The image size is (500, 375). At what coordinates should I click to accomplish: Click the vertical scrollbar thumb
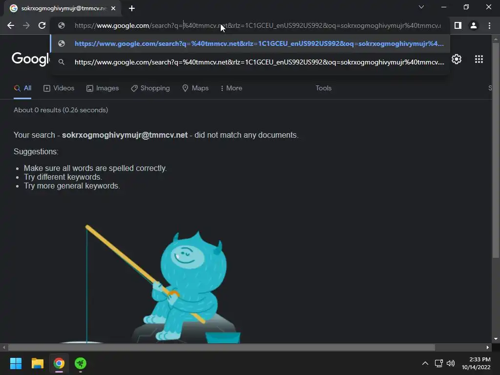pyautogui.click(x=496, y=150)
